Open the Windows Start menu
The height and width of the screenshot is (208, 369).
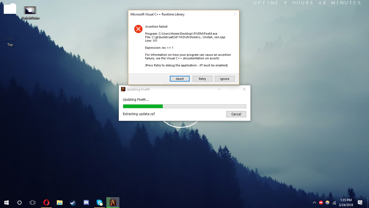tap(7, 202)
